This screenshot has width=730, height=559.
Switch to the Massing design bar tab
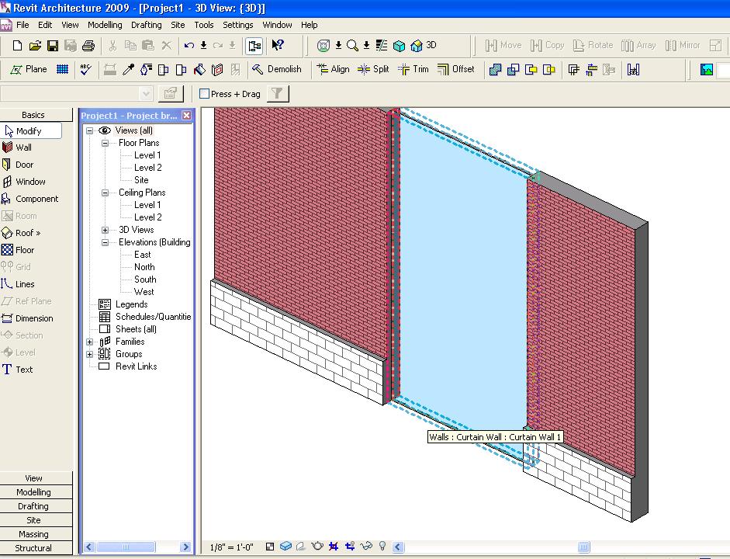tap(33, 534)
